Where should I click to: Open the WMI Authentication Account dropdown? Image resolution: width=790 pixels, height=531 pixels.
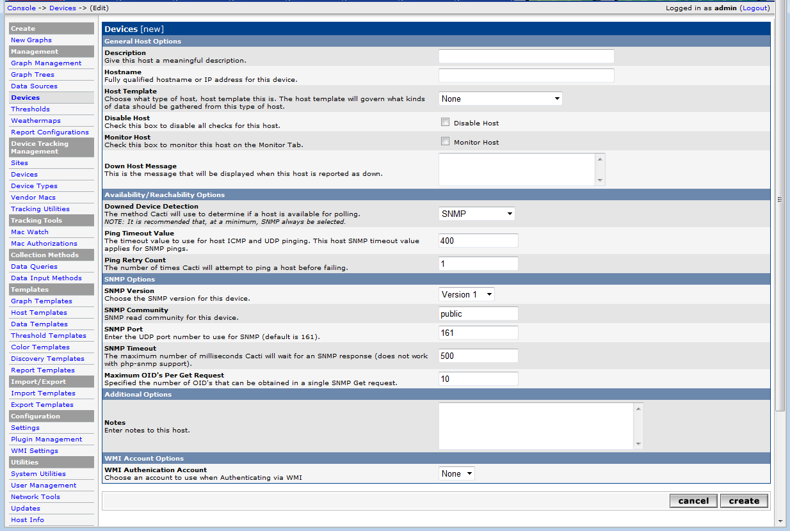pos(456,473)
